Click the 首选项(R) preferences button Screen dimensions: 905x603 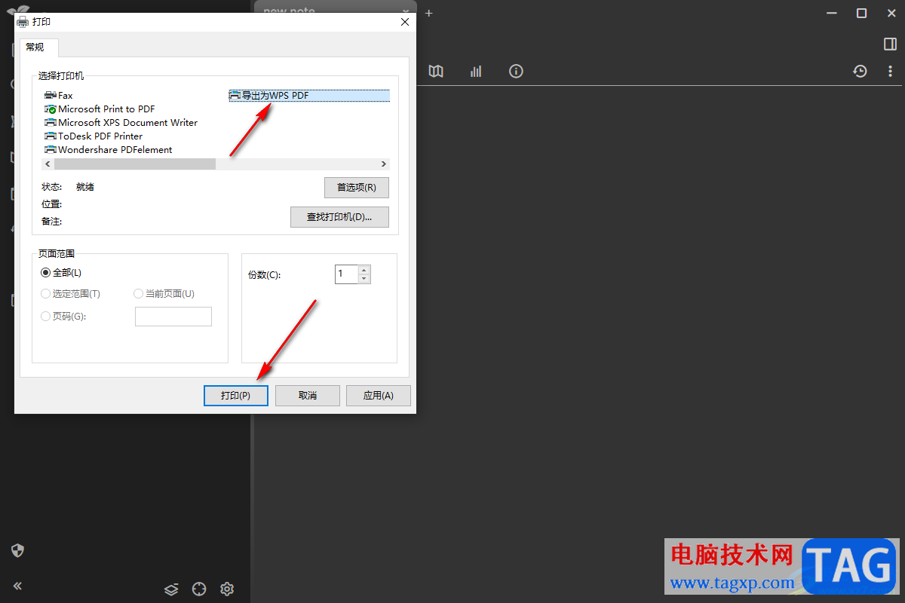coord(357,188)
